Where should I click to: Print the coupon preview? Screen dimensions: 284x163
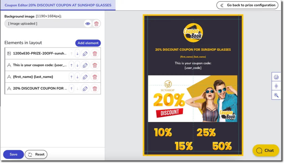[276, 77]
